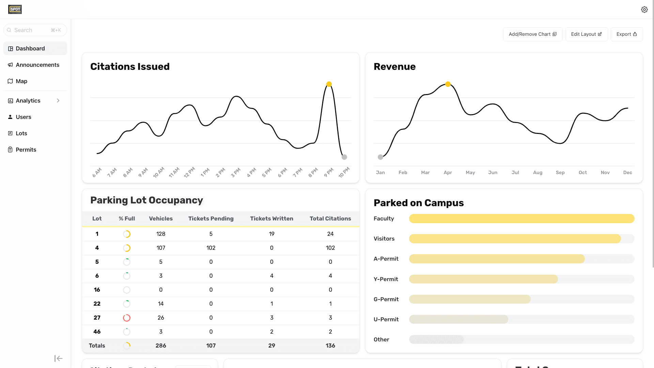
Task: Open the Analytics menu item
Action: [28, 101]
